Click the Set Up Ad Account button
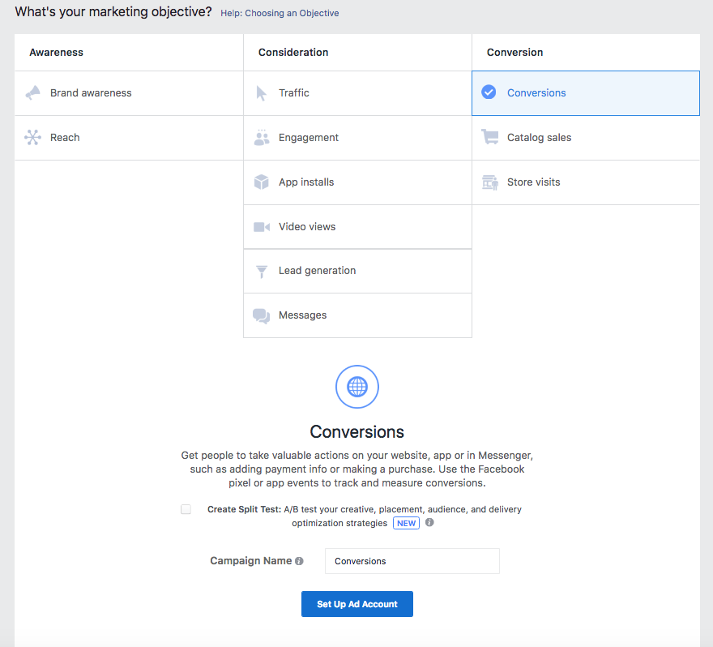 pos(357,604)
